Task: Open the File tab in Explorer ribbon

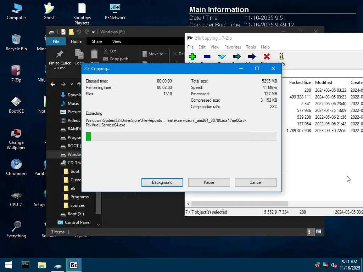Action: pos(56,41)
